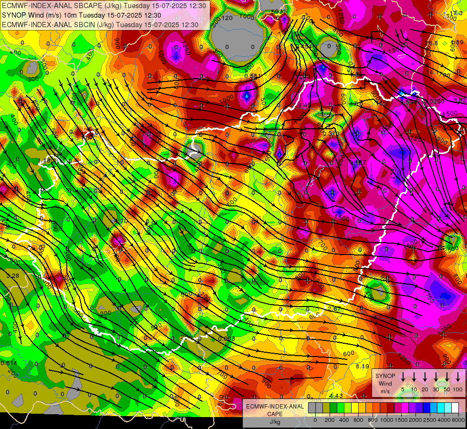The width and height of the screenshot is (467, 429).
Task: Click the map value '2.67'
Action: [334, 309]
